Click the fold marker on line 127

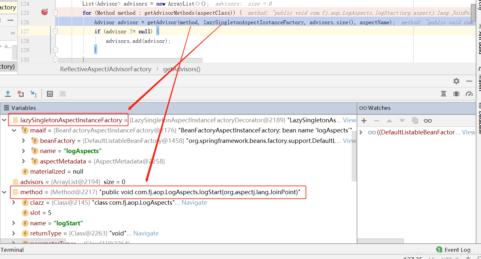[x=55, y=31]
